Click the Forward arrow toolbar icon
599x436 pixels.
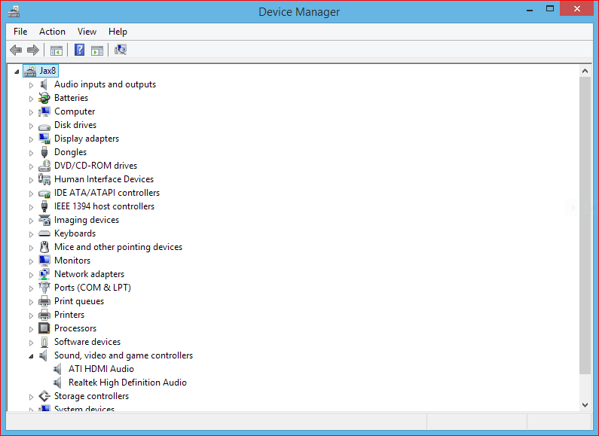tap(33, 50)
